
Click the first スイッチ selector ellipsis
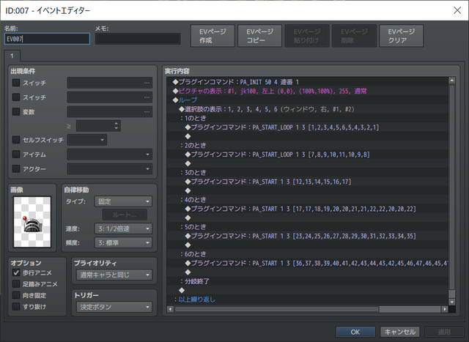[147, 83]
